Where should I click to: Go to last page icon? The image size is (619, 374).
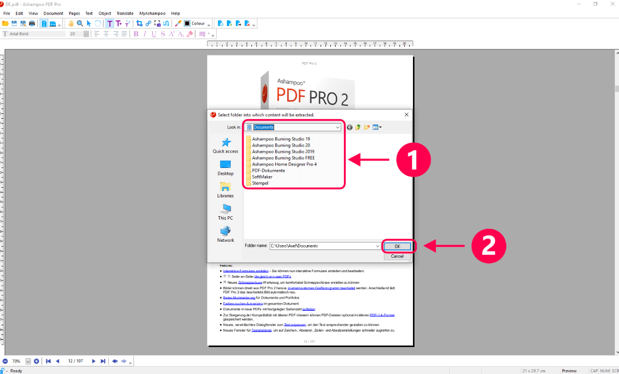click(103, 361)
